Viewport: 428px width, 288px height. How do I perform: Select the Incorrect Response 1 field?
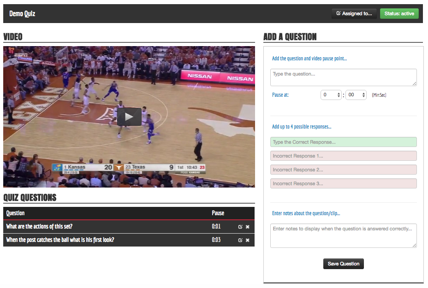(343, 156)
